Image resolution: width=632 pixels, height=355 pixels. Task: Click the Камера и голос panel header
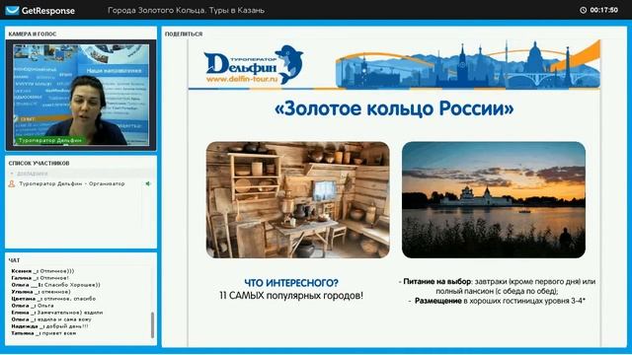coord(33,35)
